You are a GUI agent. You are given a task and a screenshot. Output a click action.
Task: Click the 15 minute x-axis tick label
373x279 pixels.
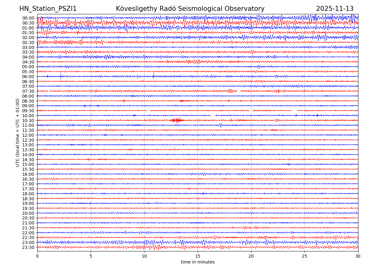click(198, 256)
